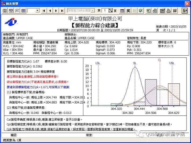
Task: Jump to the last page
Action: click(x=62, y=11)
